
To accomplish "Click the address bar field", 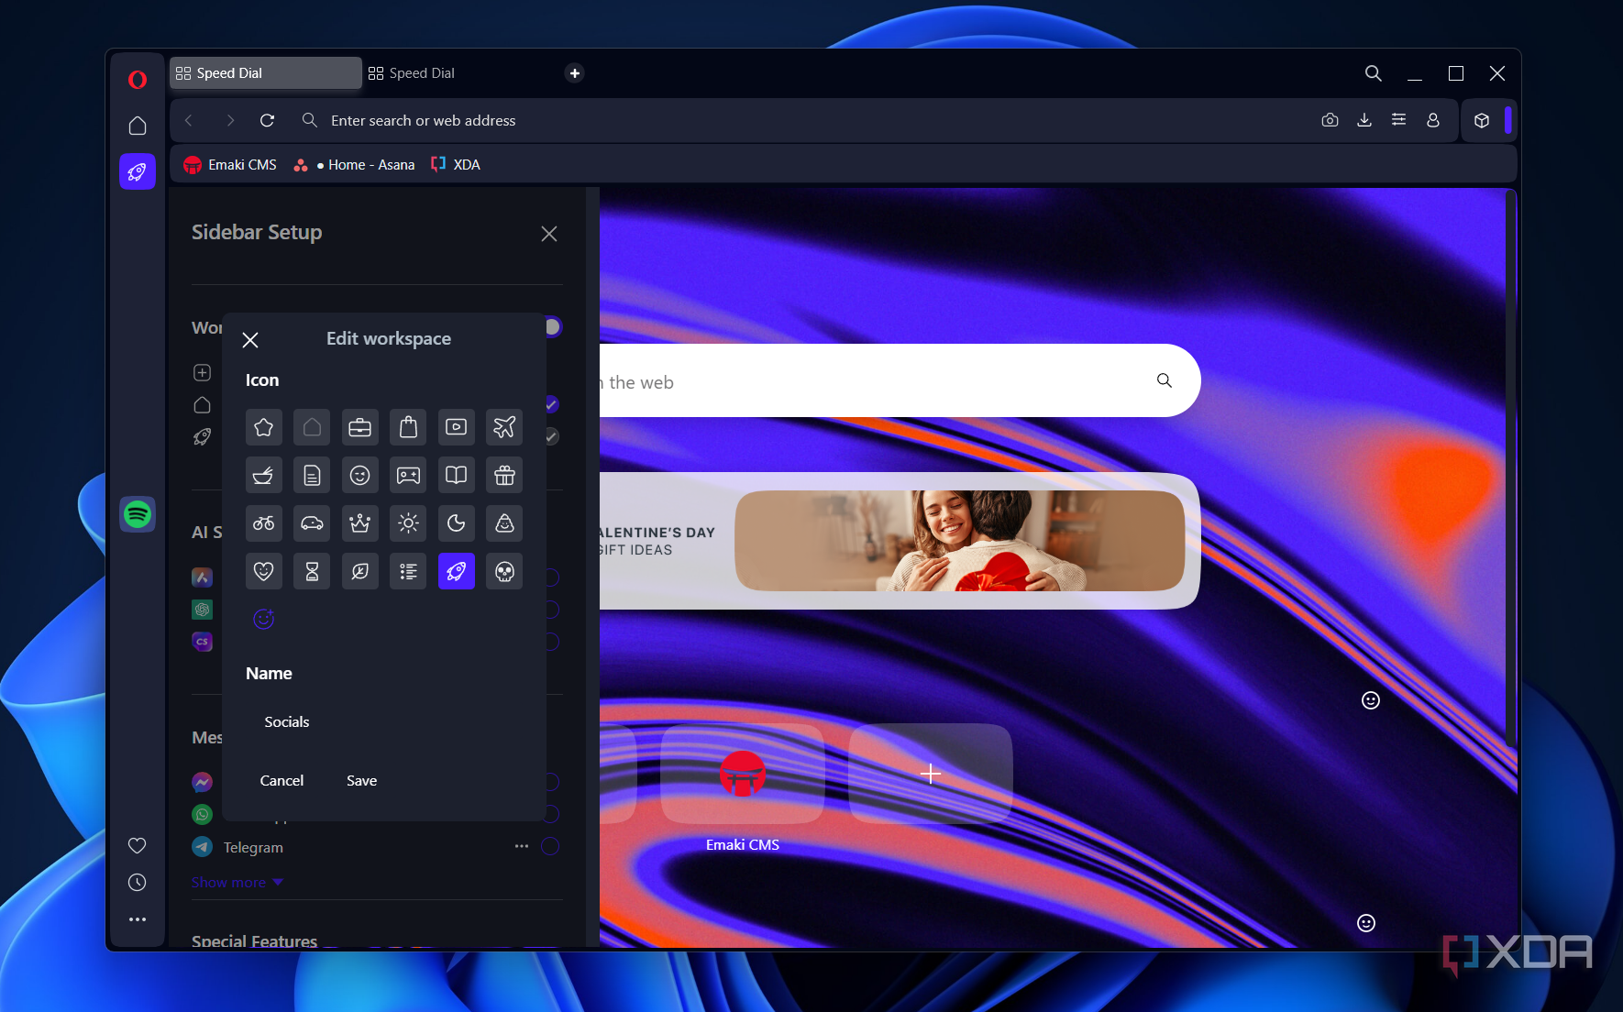I will [x=807, y=120].
